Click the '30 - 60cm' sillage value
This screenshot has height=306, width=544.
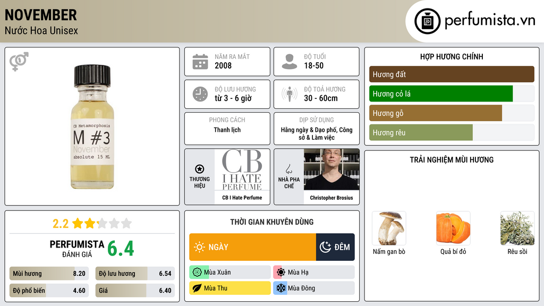point(320,98)
